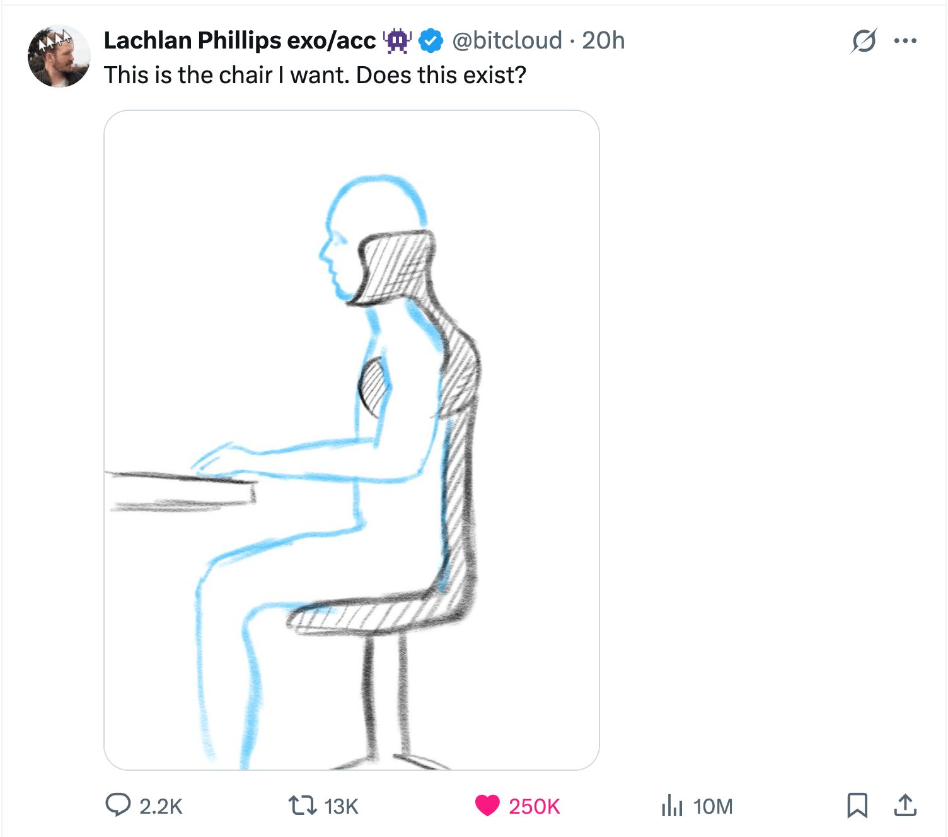Click the blue verified checkmark badge
The image size is (948, 837).
coord(431,41)
